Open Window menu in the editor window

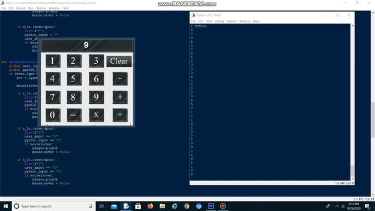coord(54,8)
